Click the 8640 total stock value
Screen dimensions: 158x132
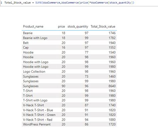[x=112, y=86]
